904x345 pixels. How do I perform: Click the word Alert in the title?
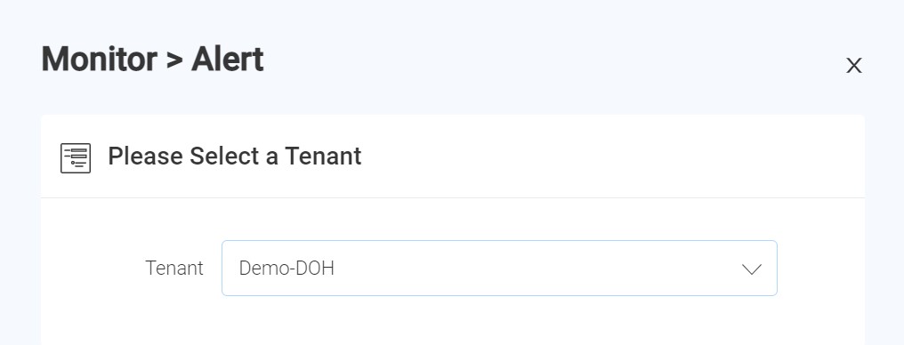[x=228, y=60]
